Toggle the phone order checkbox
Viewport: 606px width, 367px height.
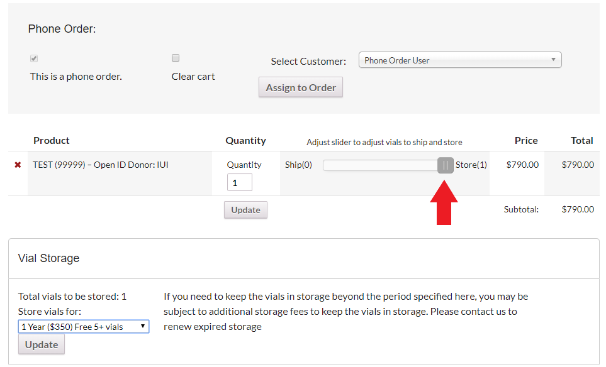34,58
